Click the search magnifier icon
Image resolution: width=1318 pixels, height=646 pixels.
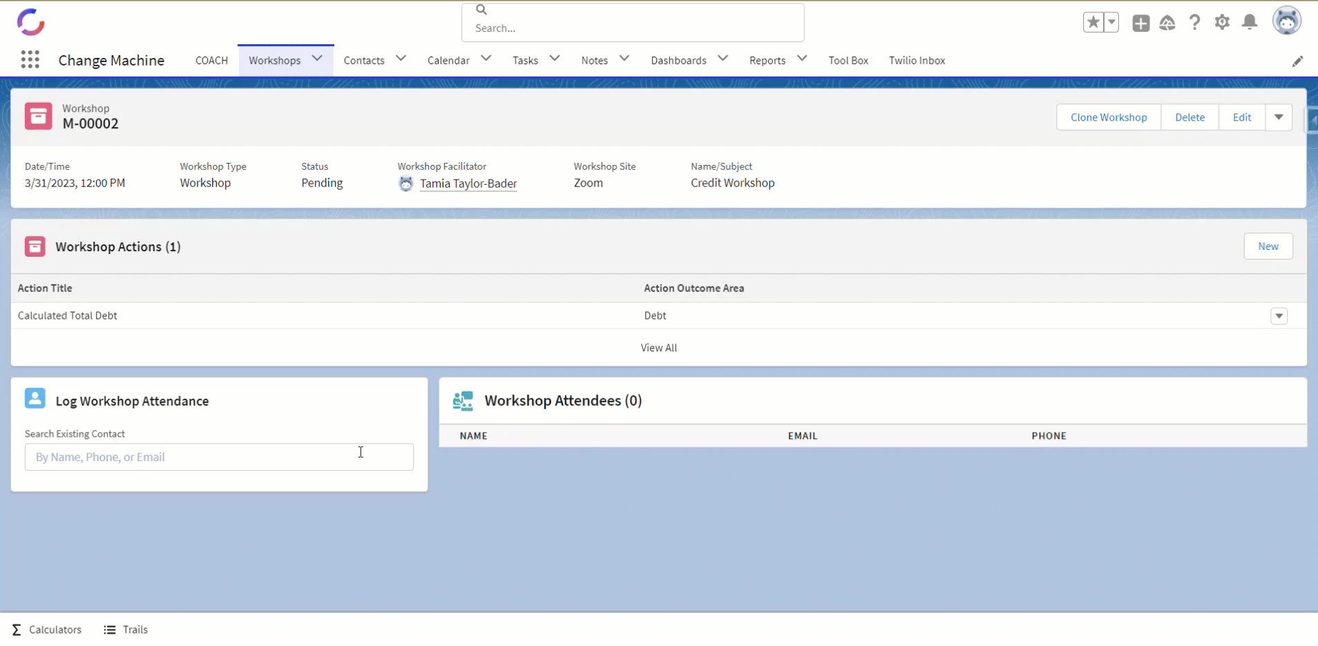481,10
